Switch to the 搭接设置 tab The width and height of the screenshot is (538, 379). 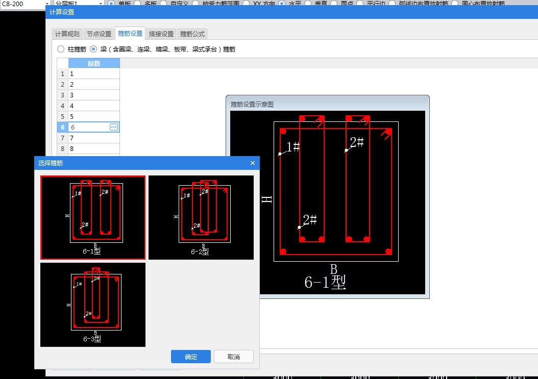[x=161, y=34]
